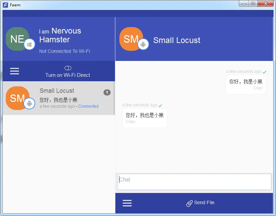Click the SM avatar in the contact list
The image size is (276, 216).
coord(18,98)
